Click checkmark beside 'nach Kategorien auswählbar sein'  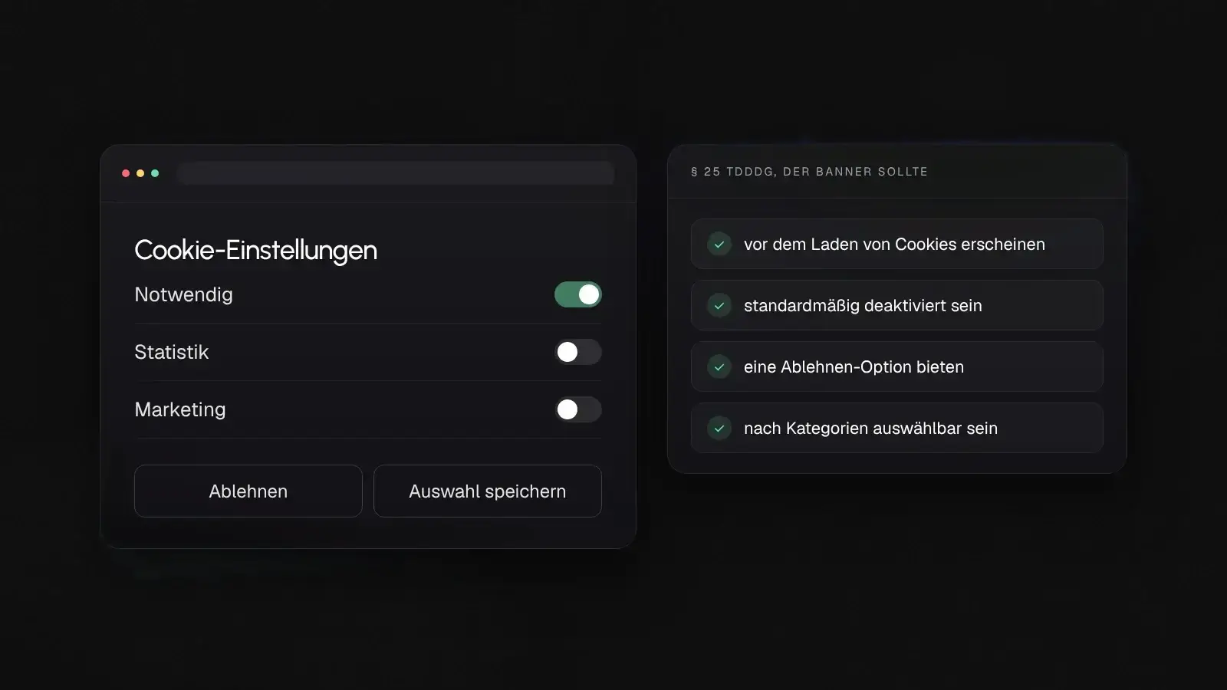[x=719, y=429]
